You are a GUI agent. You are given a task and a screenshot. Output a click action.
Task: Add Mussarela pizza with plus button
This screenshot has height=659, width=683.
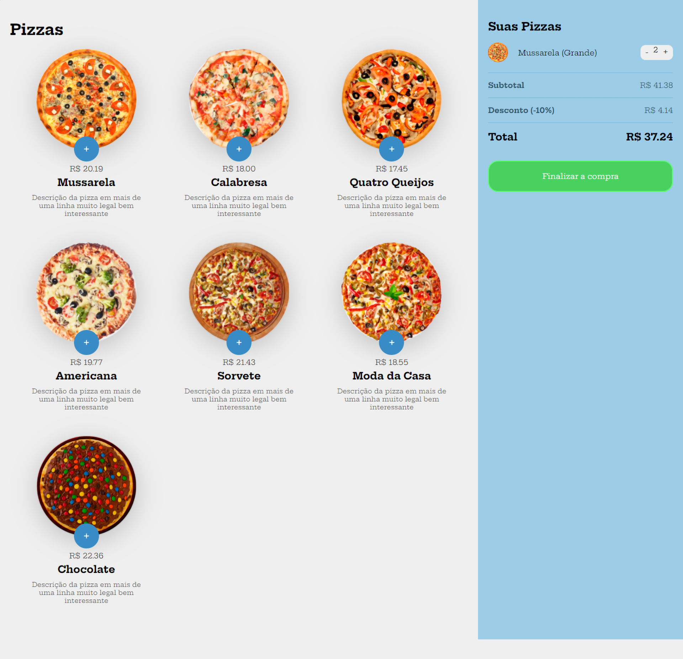click(86, 149)
